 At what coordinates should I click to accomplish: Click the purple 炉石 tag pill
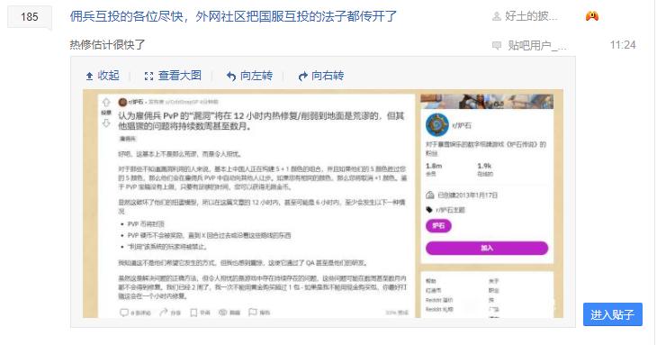pyautogui.click(x=438, y=225)
